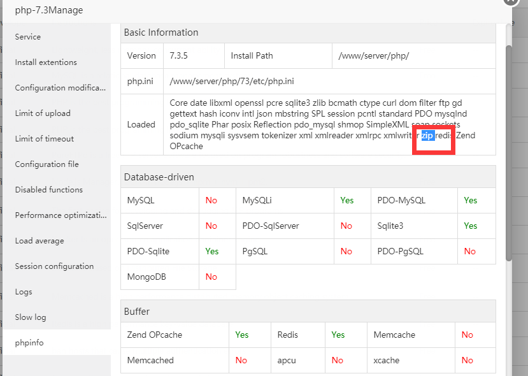Go to Limit of upload settings
This screenshot has height=376, width=528.
(43, 113)
